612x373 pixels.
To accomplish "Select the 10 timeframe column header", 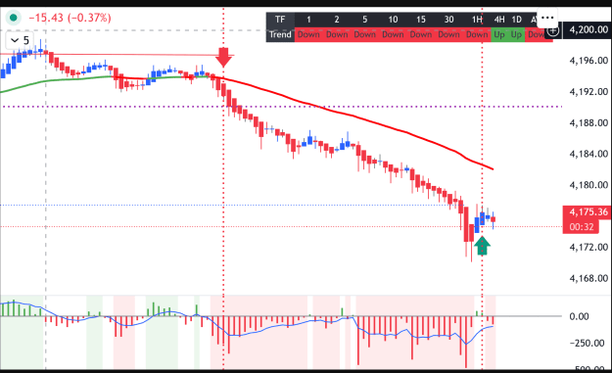I will [393, 20].
